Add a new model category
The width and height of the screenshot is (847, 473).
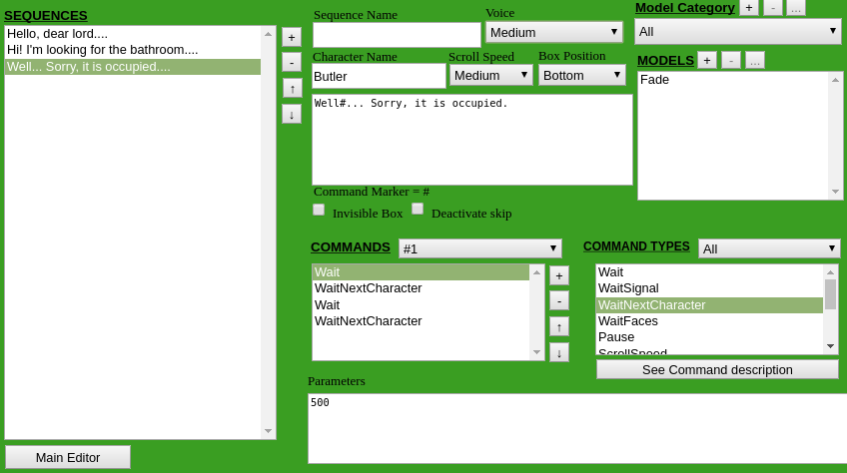pos(749,8)
